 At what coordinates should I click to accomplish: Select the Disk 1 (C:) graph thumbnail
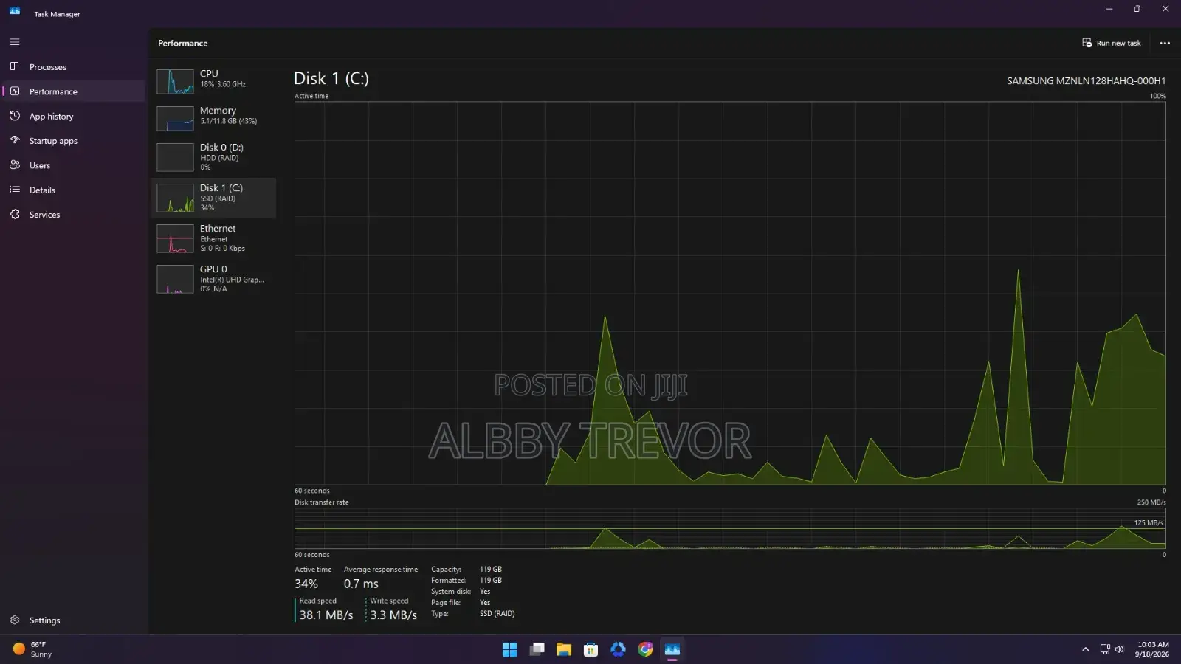pos(175,198)
